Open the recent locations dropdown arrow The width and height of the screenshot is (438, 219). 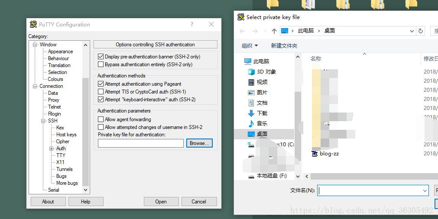[x=265, y=31]
